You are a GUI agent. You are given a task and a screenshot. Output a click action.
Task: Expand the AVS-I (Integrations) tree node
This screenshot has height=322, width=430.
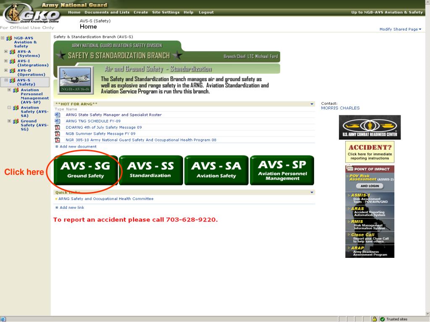tap(6, 61)
